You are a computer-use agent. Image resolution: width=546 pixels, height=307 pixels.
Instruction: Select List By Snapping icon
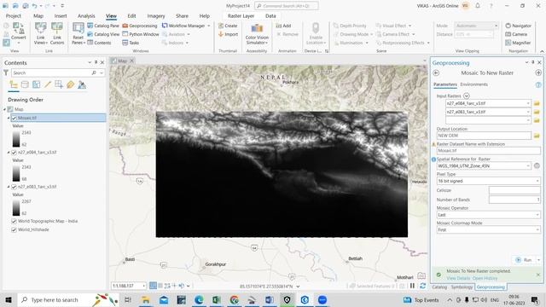[59, 84]
